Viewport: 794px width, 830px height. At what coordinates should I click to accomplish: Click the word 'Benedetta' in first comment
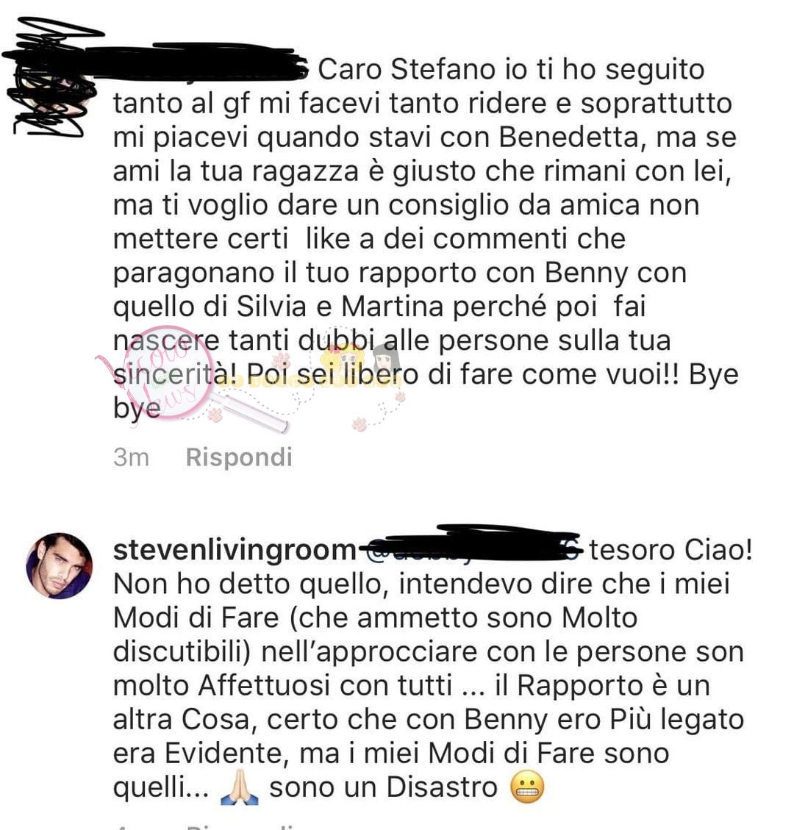point(569,137)
